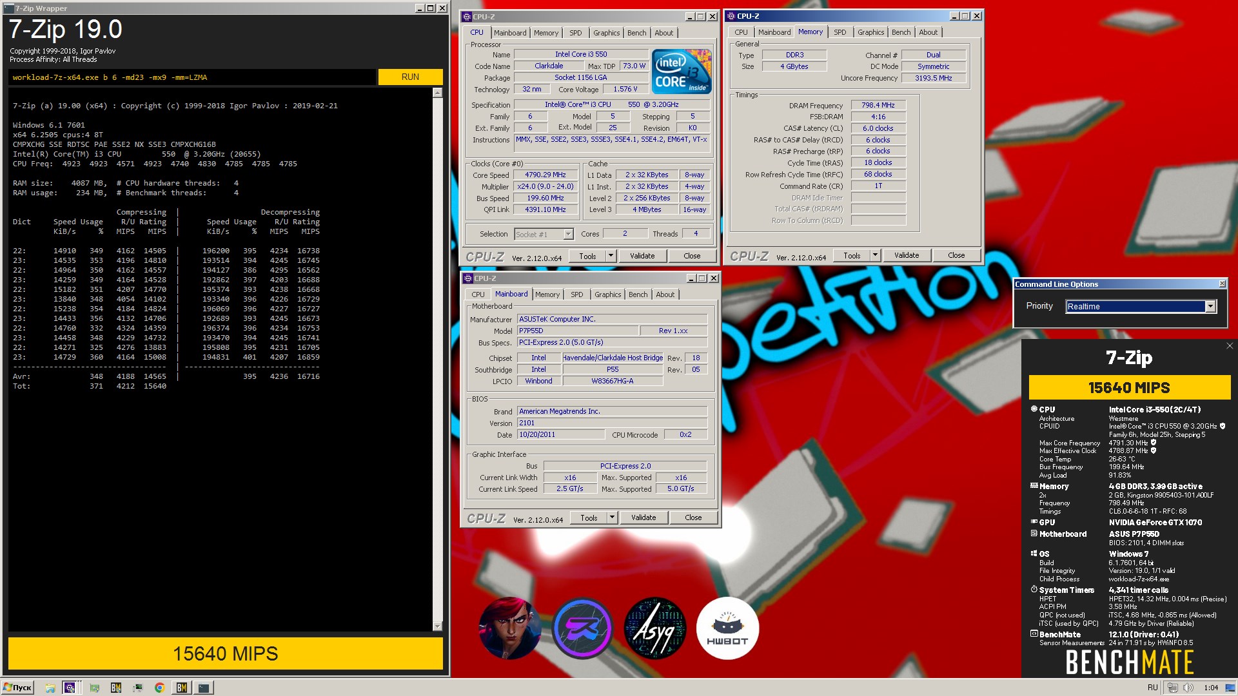Click the 1:04 clock in system tray
Screen dimensions: 1238x696
(1211, 688)
